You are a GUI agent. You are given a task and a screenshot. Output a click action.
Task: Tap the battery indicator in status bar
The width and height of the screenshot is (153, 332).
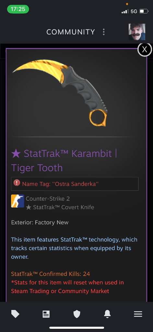tap(144, 11)
